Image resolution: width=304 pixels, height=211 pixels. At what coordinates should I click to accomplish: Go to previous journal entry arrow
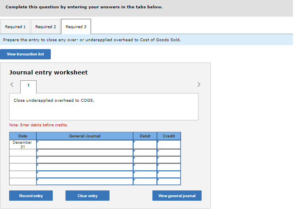coord(12,84)
